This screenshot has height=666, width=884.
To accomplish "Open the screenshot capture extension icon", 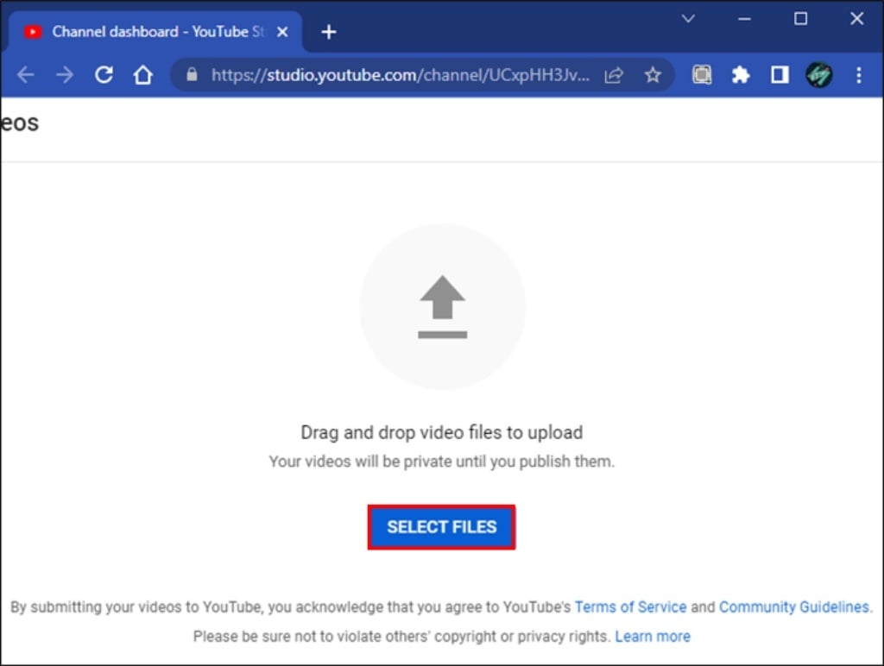I will [702, 75].
